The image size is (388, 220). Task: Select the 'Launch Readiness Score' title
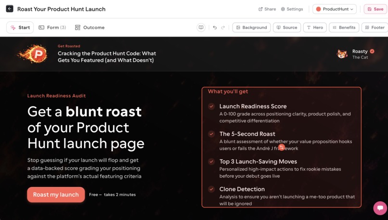253,106
